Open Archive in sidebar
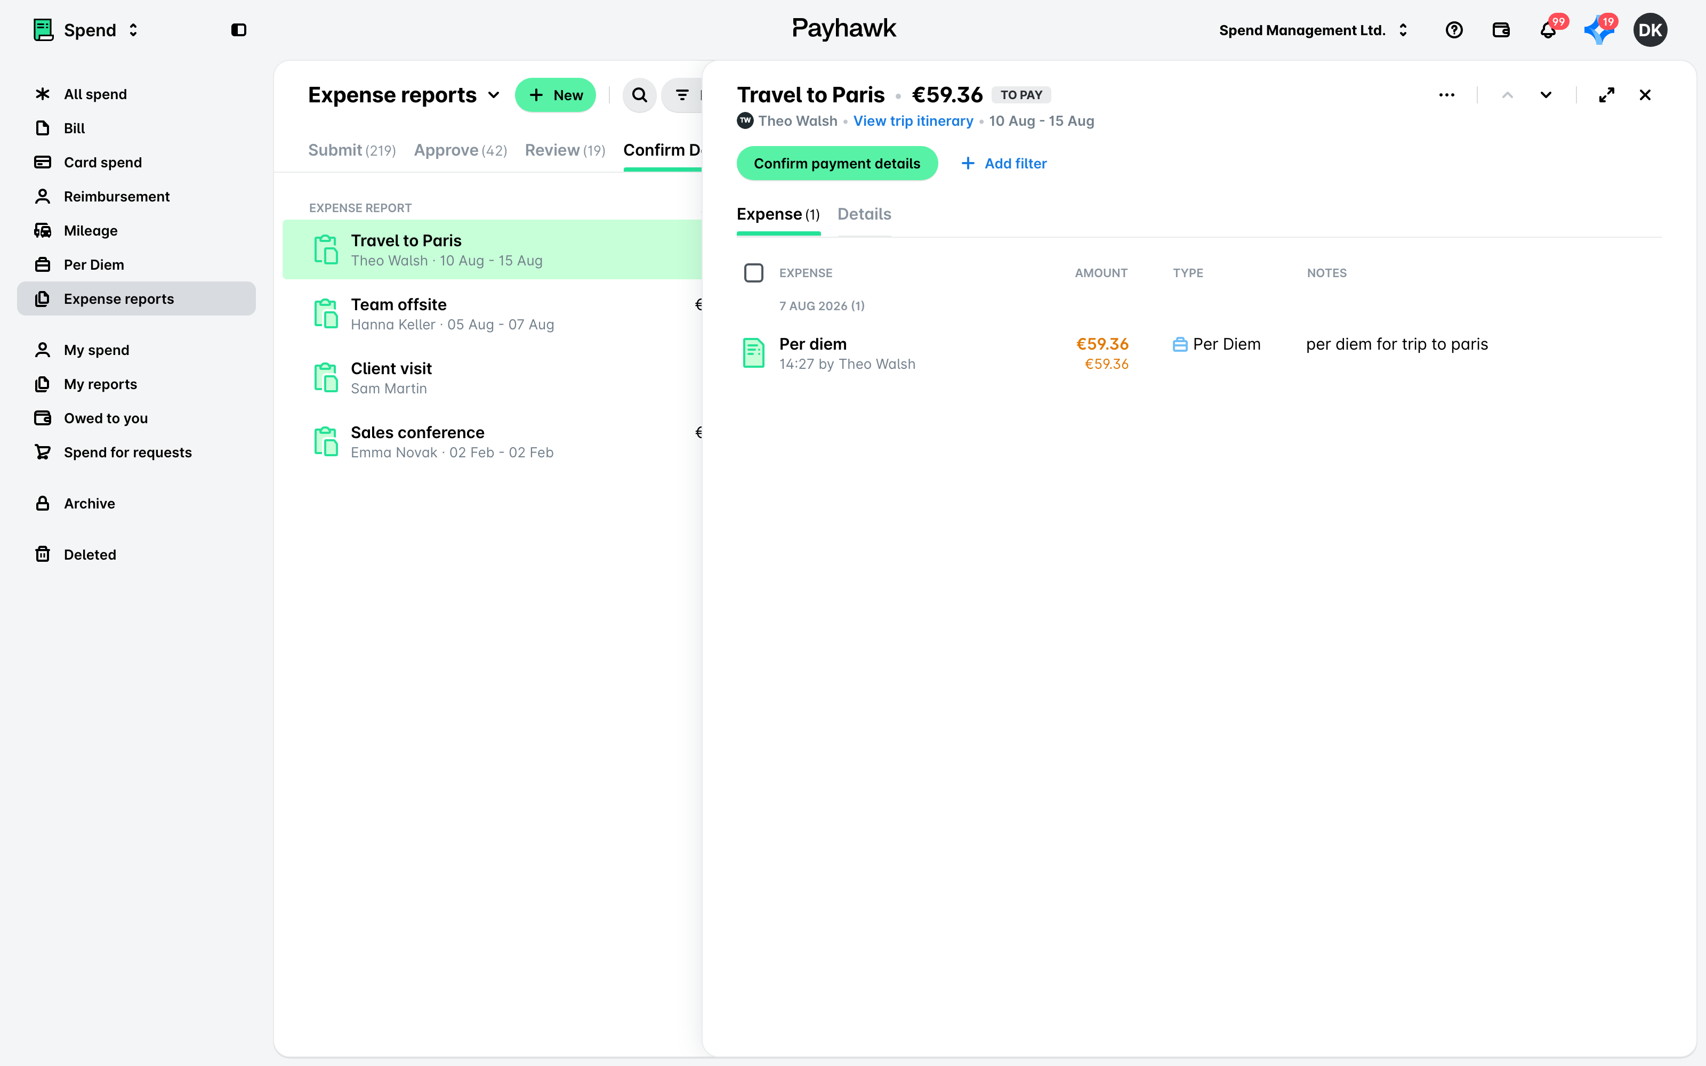The height and width of the screenshot is (1066, 1706). [x=136, y=503]
